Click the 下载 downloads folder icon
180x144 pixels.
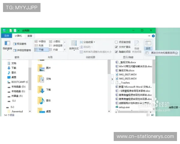pos(41,90)
